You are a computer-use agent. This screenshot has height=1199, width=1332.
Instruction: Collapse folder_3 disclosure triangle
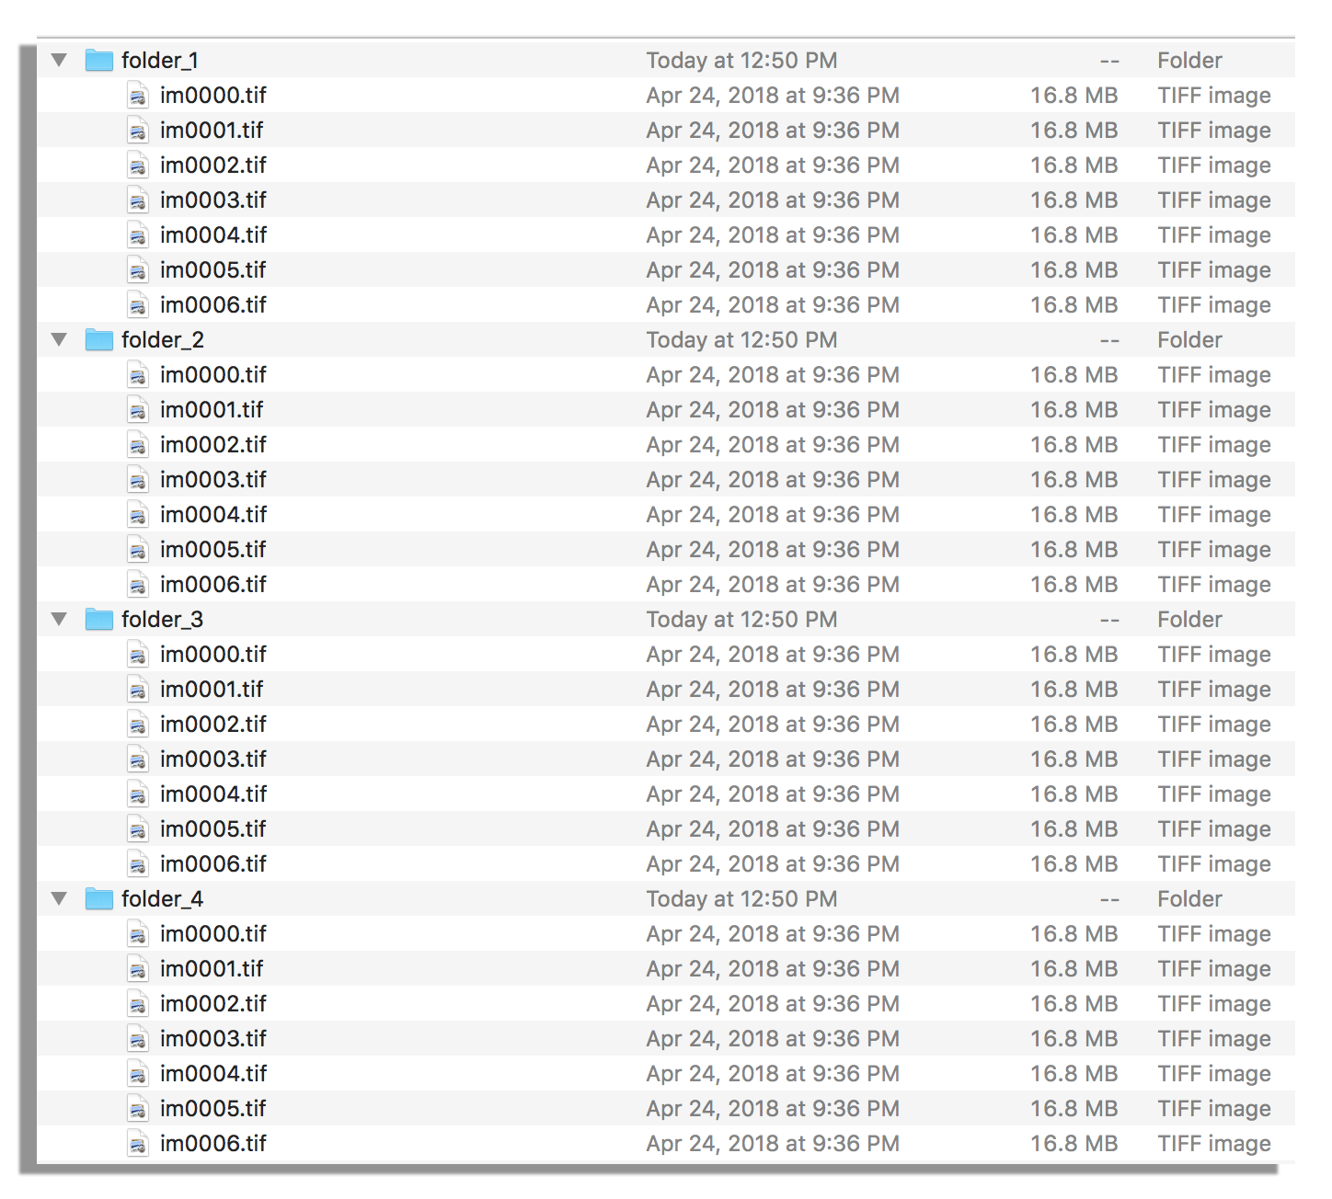pos(60,620)
